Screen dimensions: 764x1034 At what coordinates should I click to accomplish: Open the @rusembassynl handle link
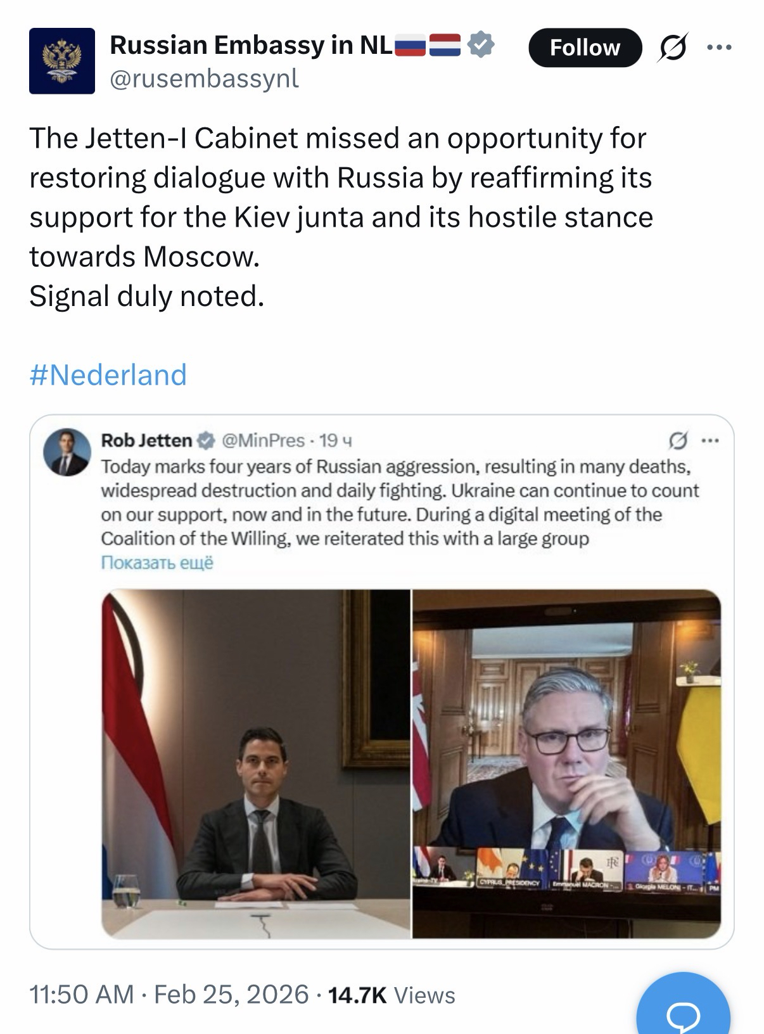pos(204,79)
